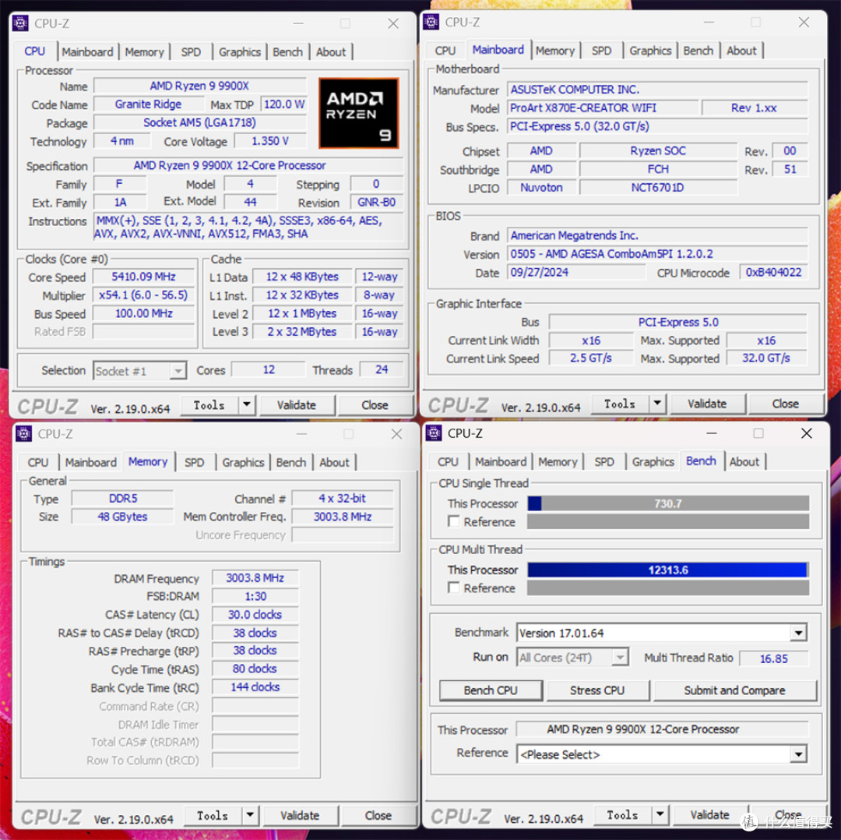Click Tools button in the Memory window
Viewport: 841px width, 840px height.
213,815
